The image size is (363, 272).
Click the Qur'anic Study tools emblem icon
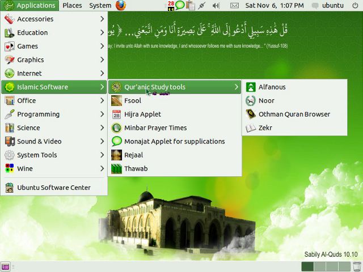pyautogui.click(x=116, y=87)
